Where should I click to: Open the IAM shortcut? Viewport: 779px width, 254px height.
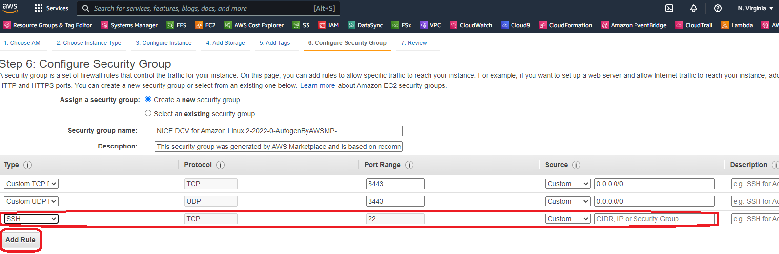(x=328, y=25)
